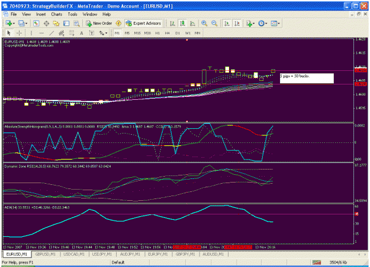
Task: Select the Equidistant Channel tool
Action: coord(62,33)
